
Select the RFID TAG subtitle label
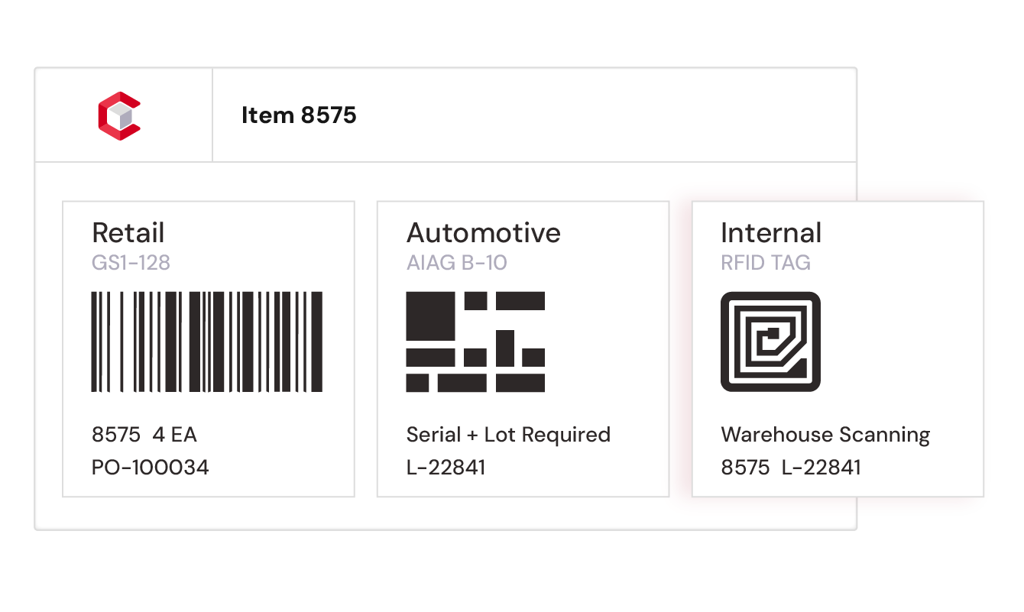(766, 263)
